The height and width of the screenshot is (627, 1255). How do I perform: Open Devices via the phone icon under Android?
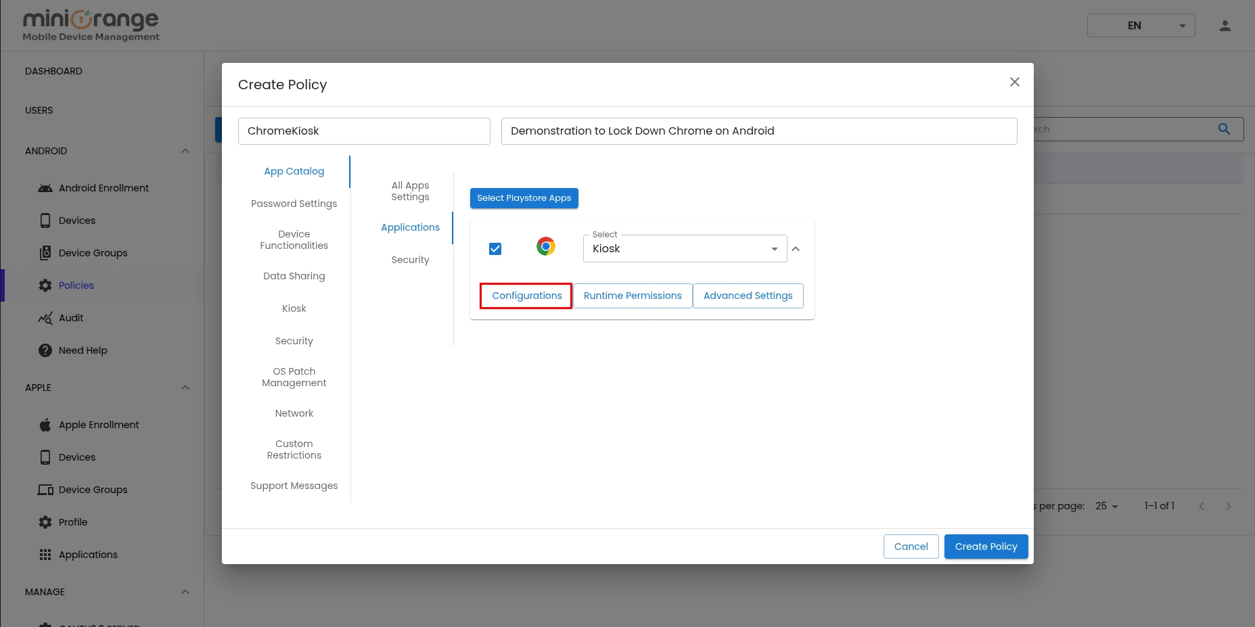[45, 220]
